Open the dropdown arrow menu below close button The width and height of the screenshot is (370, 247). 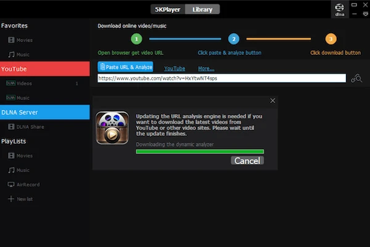coord(365,14)
